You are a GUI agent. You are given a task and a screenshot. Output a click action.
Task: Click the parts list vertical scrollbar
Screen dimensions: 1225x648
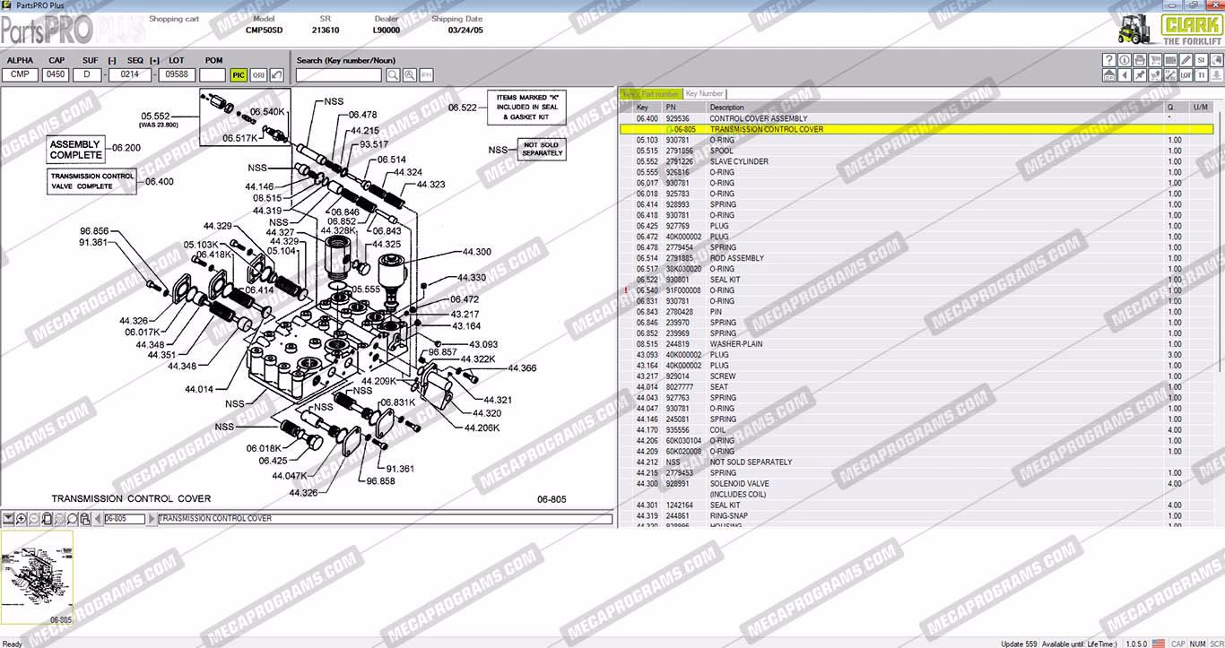(1219, 314)
